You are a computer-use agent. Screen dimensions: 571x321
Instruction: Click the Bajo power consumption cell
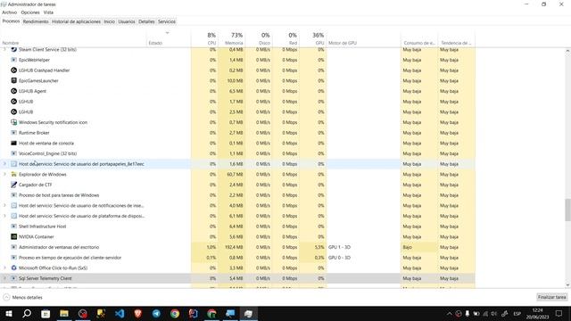click(418, 247)
